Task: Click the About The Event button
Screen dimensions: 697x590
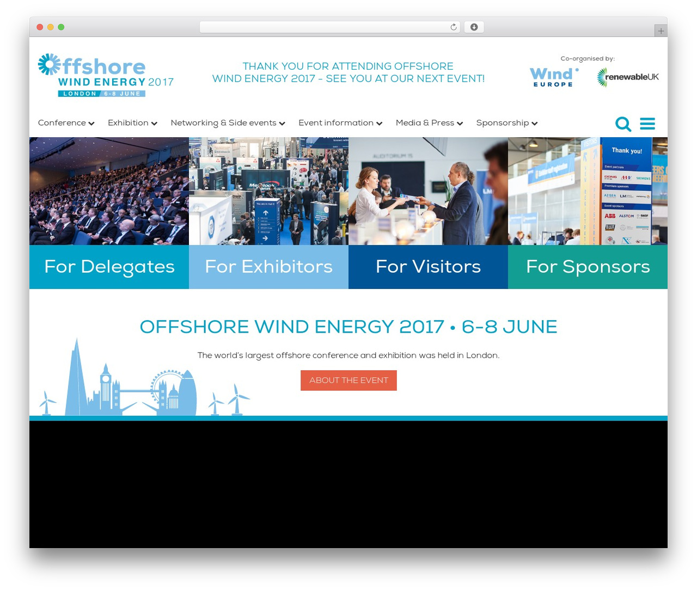Action: tap(348, 380)
